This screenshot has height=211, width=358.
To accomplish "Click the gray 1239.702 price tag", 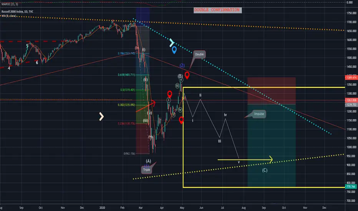I will (351, 105).
